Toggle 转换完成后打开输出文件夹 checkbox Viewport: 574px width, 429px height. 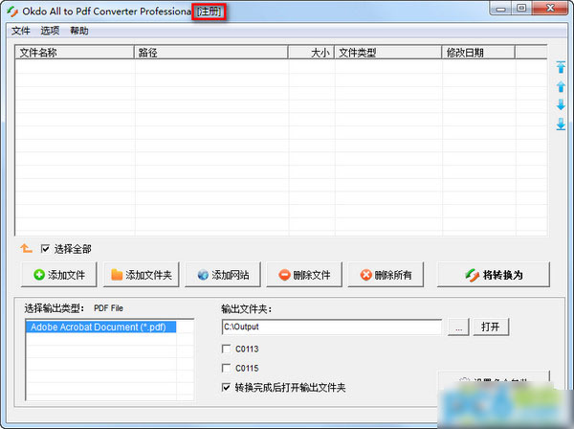coord(226,387)
